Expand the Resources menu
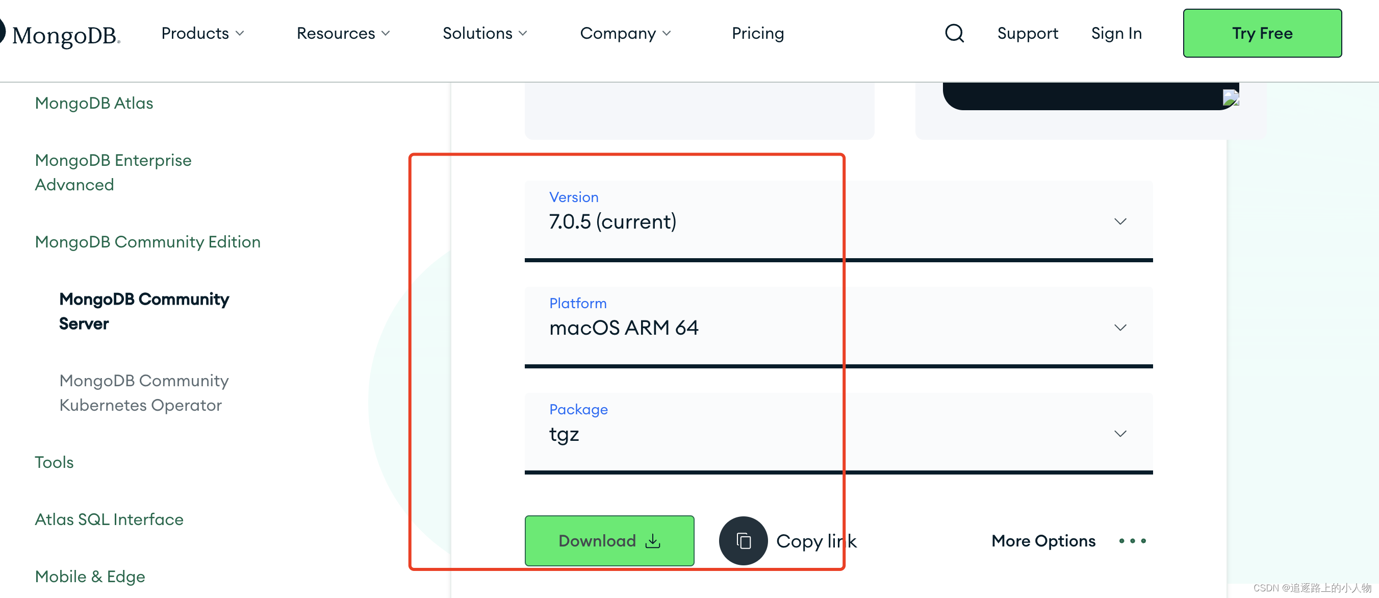The height and width of the screenshot is (598, 1379). 343,33
